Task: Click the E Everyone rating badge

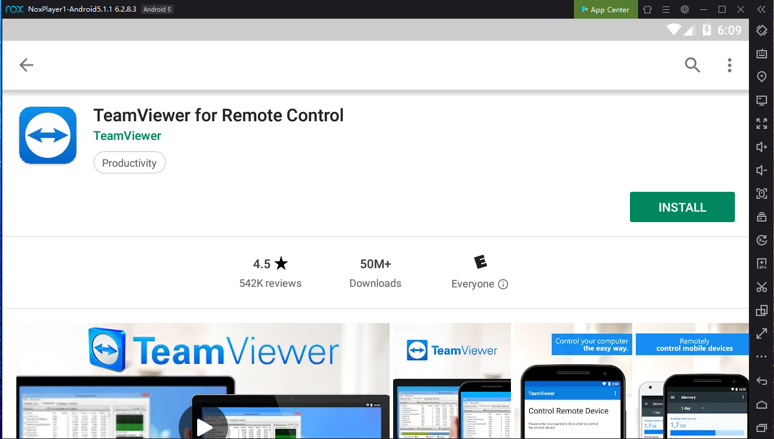Action: 480,262
